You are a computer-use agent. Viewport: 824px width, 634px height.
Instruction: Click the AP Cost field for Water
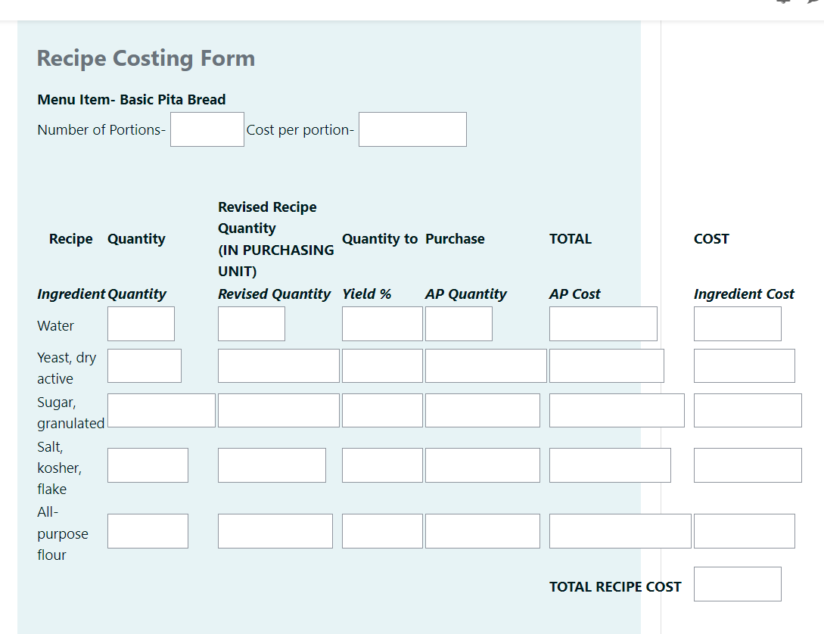603,323
